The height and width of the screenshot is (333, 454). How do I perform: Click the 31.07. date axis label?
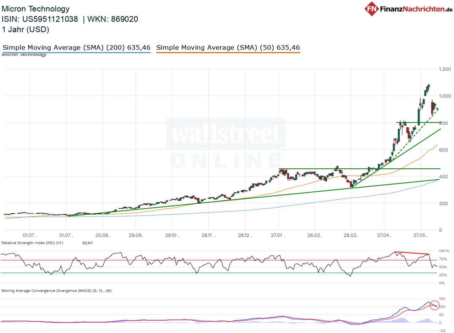tap(66, 235)
